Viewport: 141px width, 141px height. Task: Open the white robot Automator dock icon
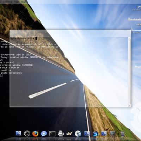(x=61, y=134)
